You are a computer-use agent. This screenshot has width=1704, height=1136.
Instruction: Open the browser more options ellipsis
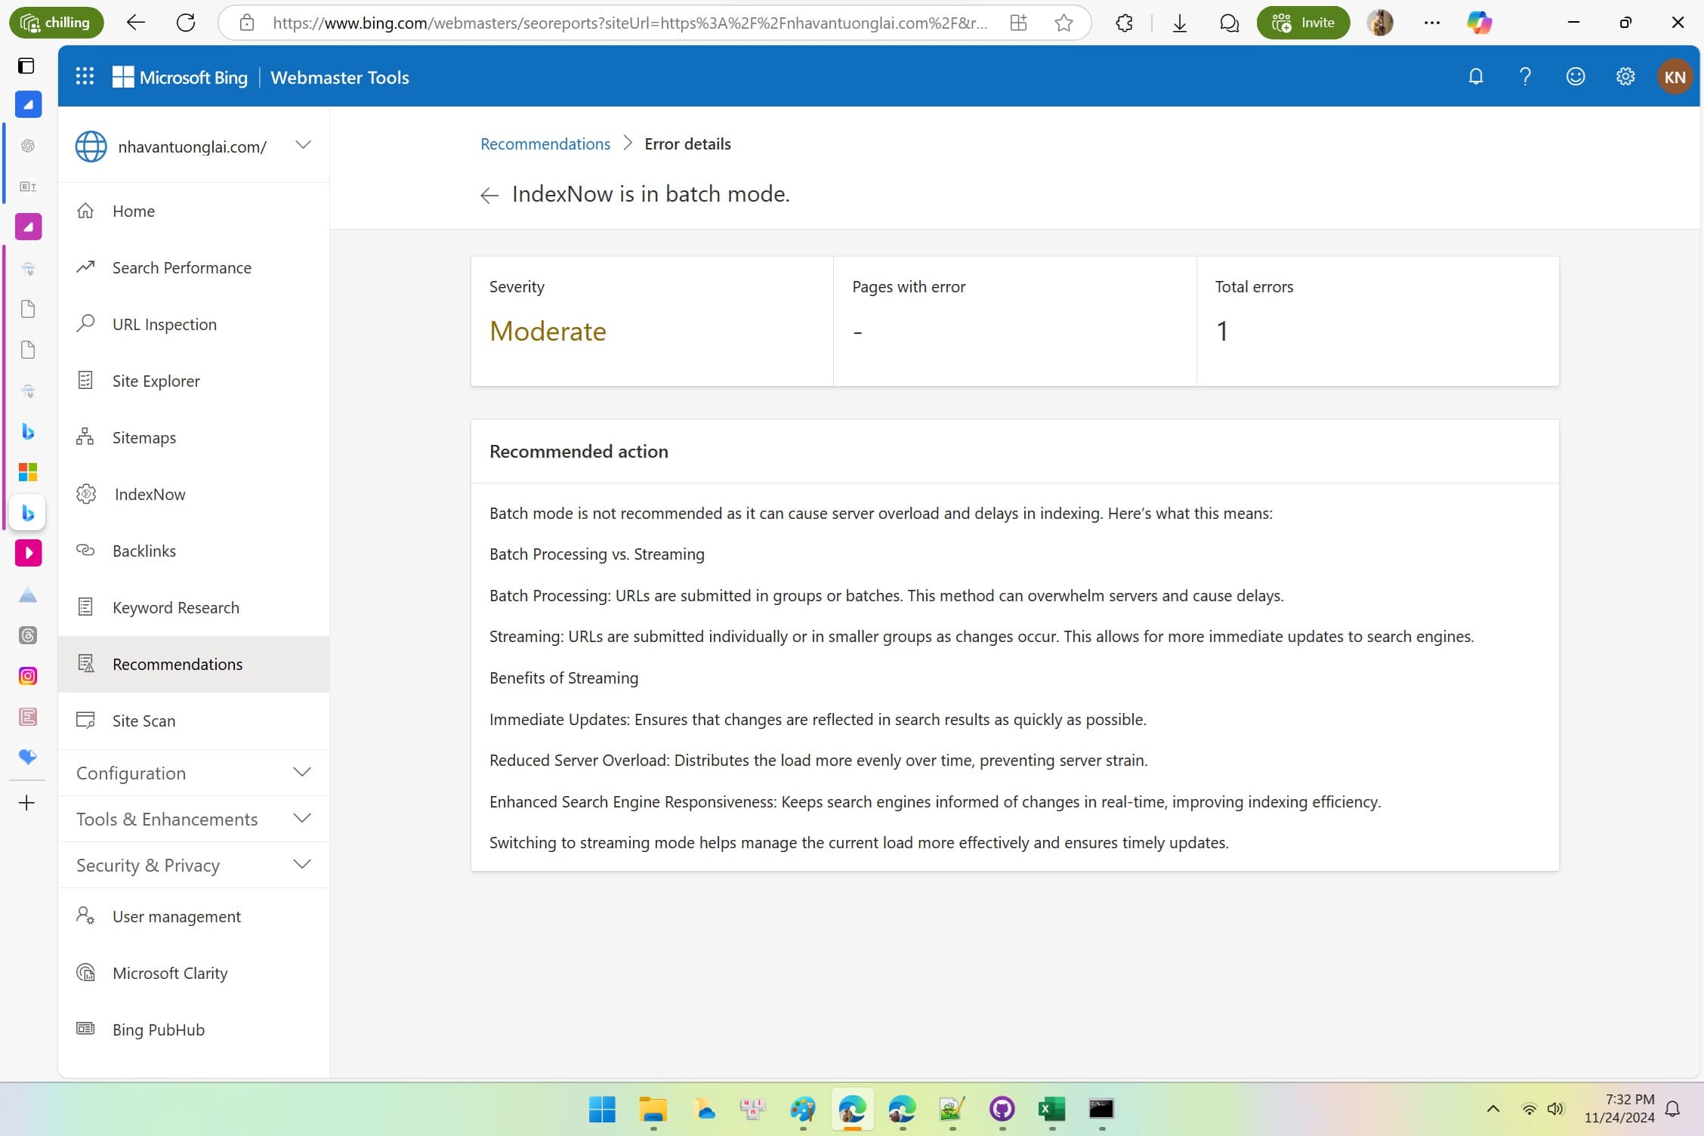[1431, 23]
